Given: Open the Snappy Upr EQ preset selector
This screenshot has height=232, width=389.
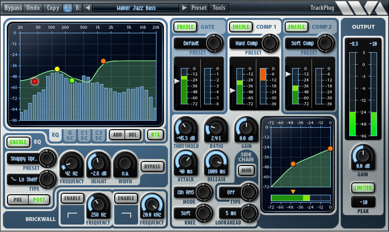Looking at the screenshot, I should (x=24, y=158).
